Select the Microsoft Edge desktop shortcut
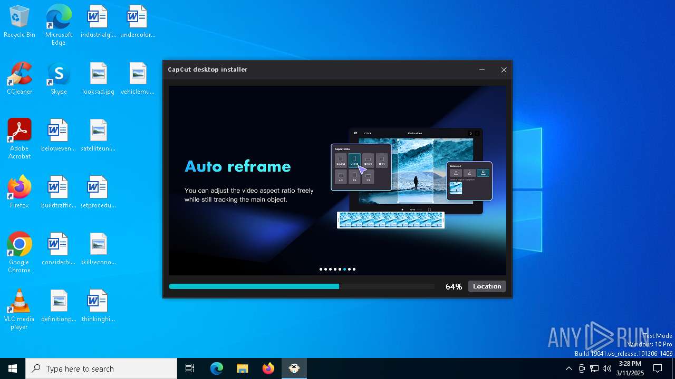 coord(59,25)
